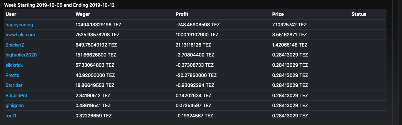Screen dimensions: 402x125
Task: Open the ginigoen user link
Action: [x=15, y=105]
